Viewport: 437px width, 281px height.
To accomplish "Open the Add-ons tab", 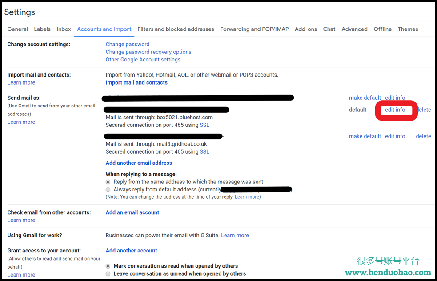I will tap(306, 29).
